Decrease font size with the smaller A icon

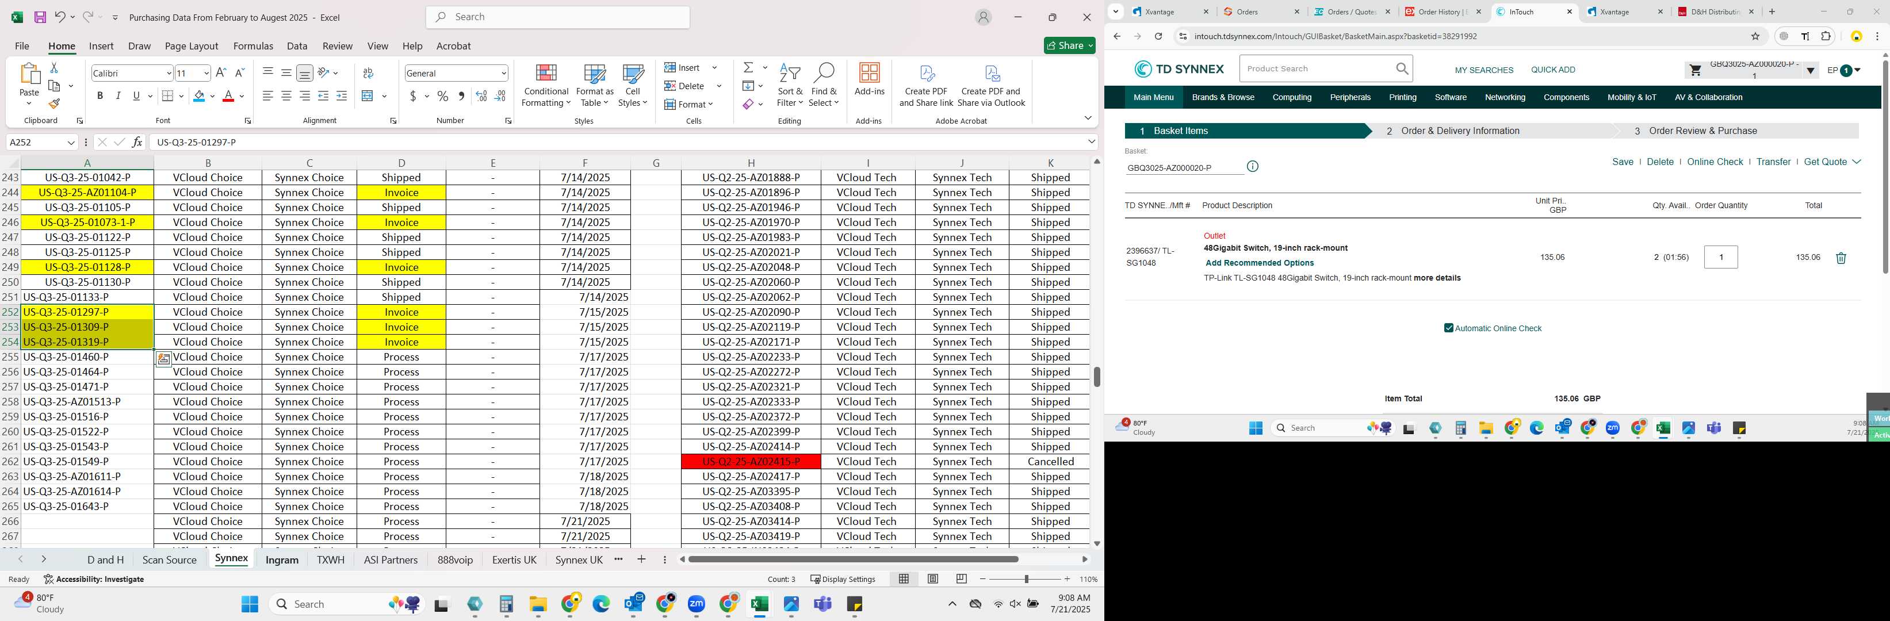tap(239, 72)
